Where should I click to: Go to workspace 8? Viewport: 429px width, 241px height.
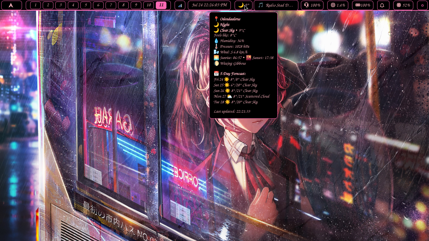pyautogui.click(x=123, y=5)
